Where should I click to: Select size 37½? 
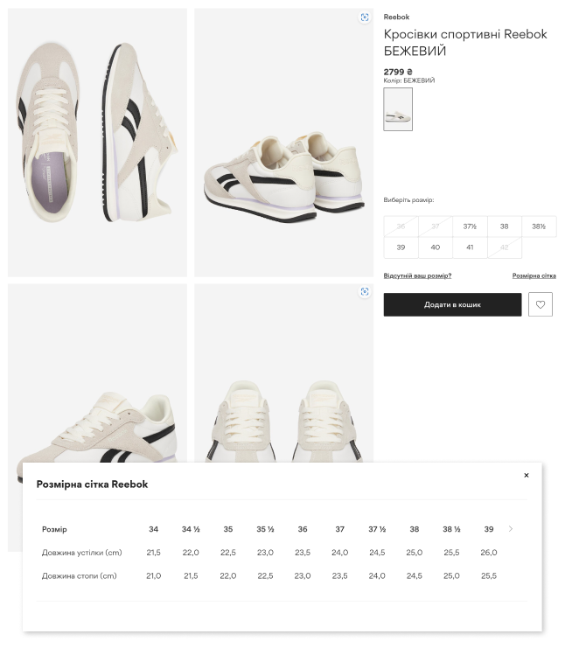point(470,226)
